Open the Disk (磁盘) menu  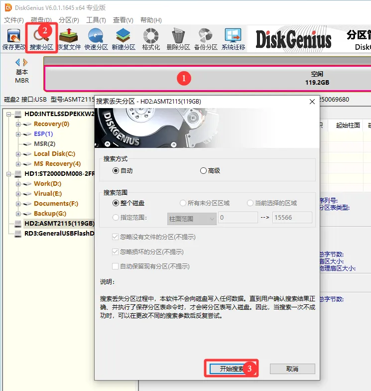[x=41, y=20]
